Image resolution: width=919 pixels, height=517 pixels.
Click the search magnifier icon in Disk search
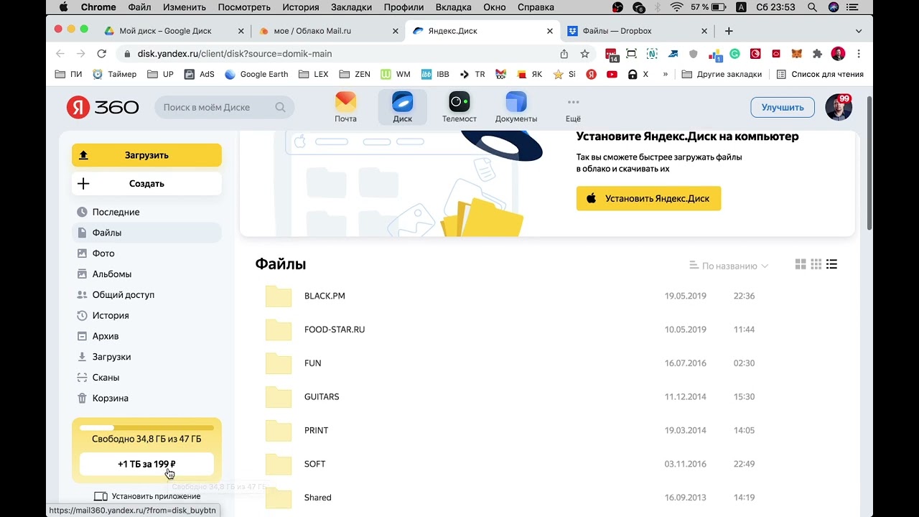281,107
